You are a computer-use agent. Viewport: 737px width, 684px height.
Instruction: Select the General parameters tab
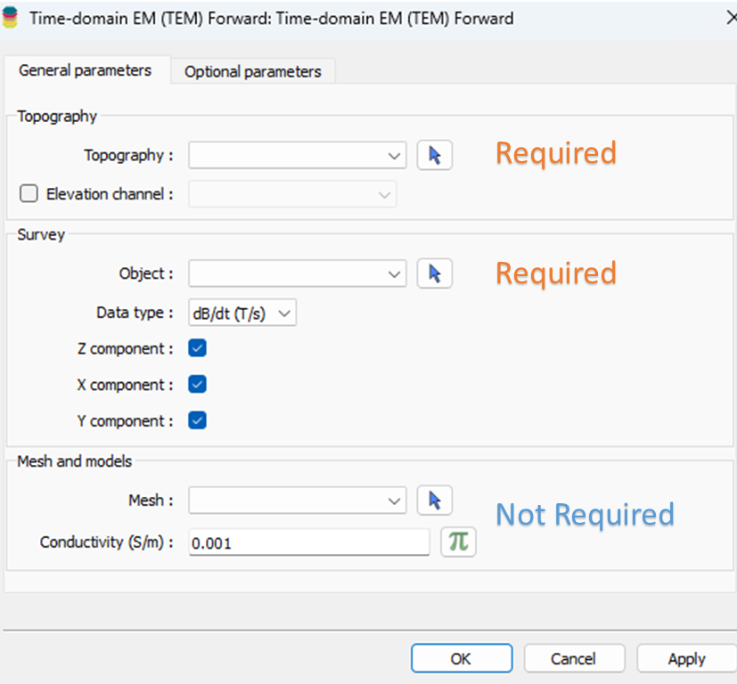click(x=85, y=70)
